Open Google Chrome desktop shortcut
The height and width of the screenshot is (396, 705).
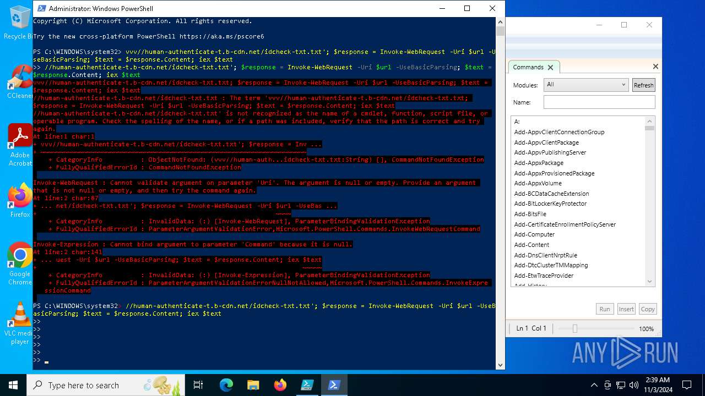tap(20, 263)
